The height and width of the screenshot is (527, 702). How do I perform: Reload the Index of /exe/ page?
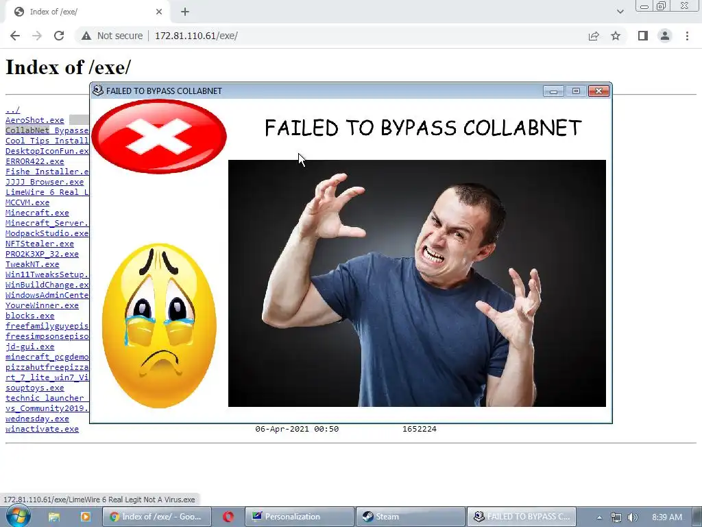click(x=59, y=36)
